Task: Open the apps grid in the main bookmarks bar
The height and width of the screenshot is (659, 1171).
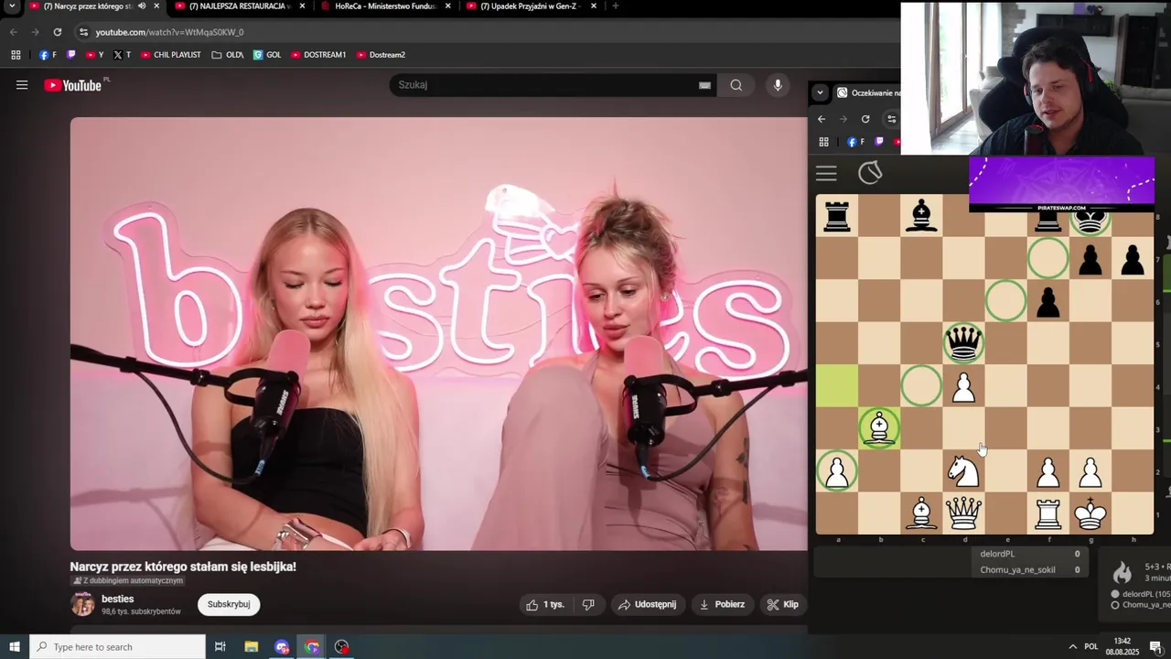Action: pyautogui.click(x=16, y=55)
